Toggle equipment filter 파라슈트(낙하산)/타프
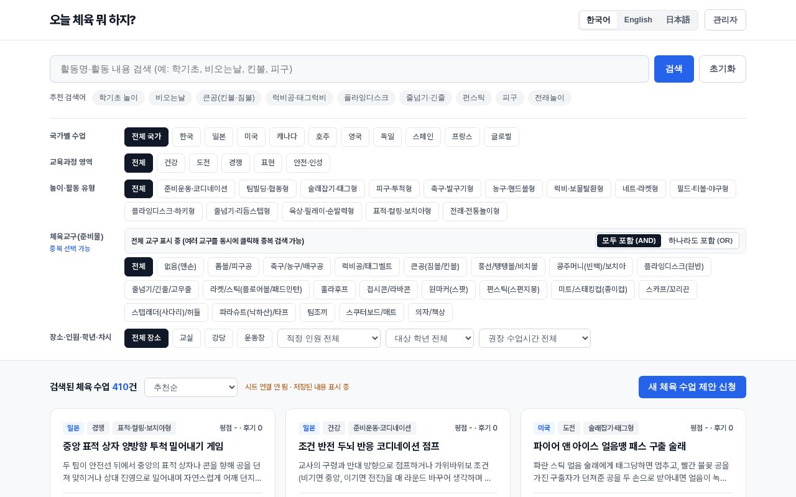The image size is (796, 497). pyautogui.click(x=254, y=312)
